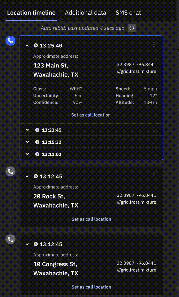Open the more options menu for 13:23:45
179x297 pixels.
tap(154, 130)
